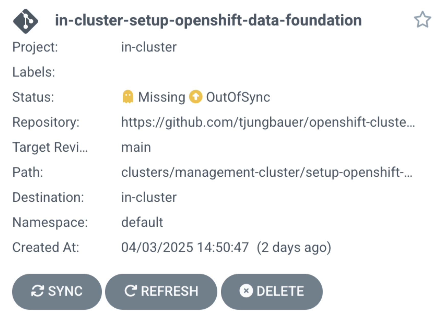Click the clusters/management-cluster path value
Screen dimensions: 442x317
click(x=266, y=172)
